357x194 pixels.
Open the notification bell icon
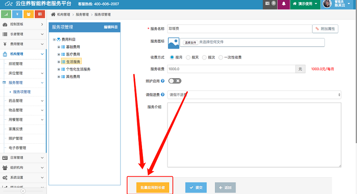pos(284,4)
